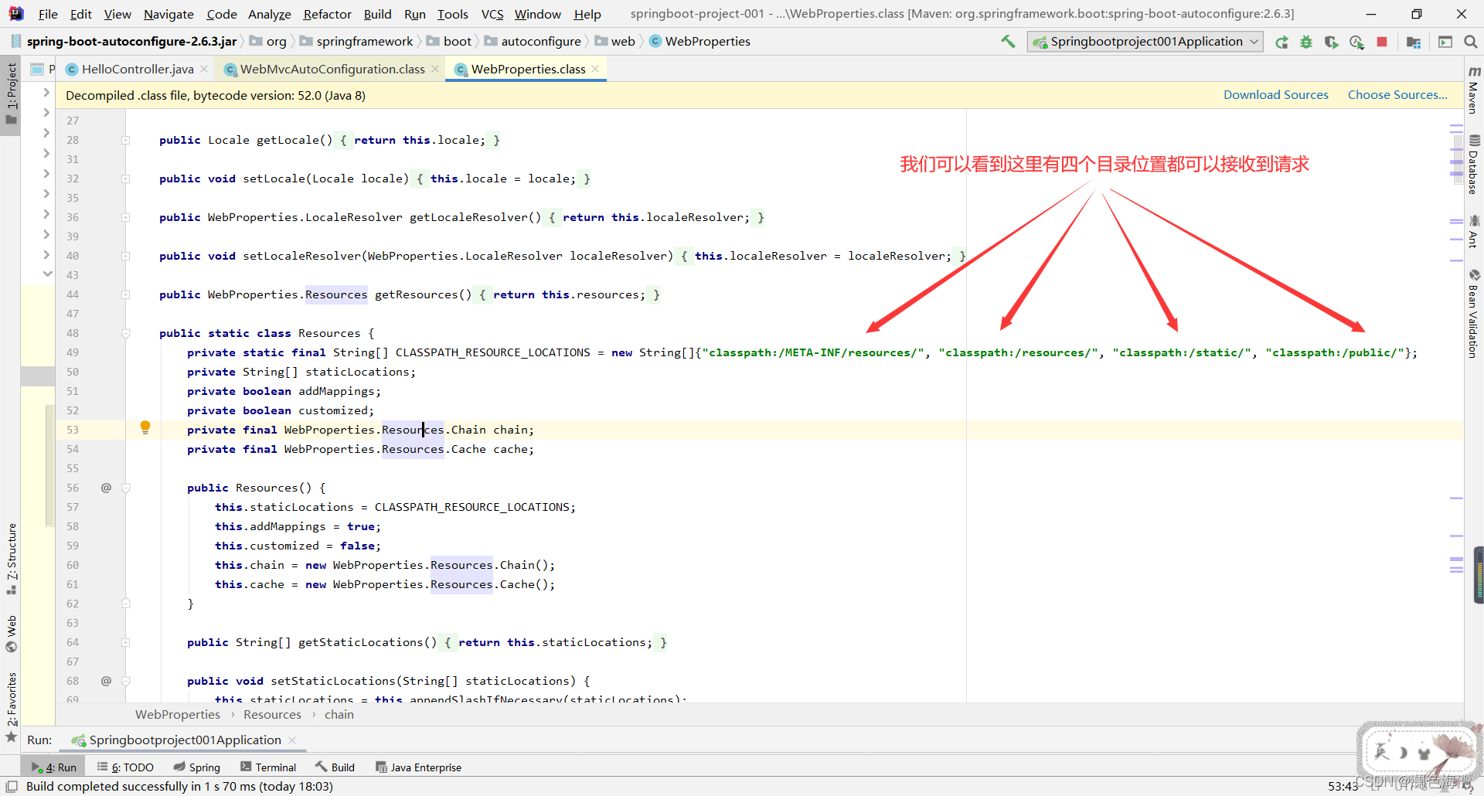Viewport: 1484px width, 796px height.
Task: Open the Refactor menu
Action: point(327,14)
